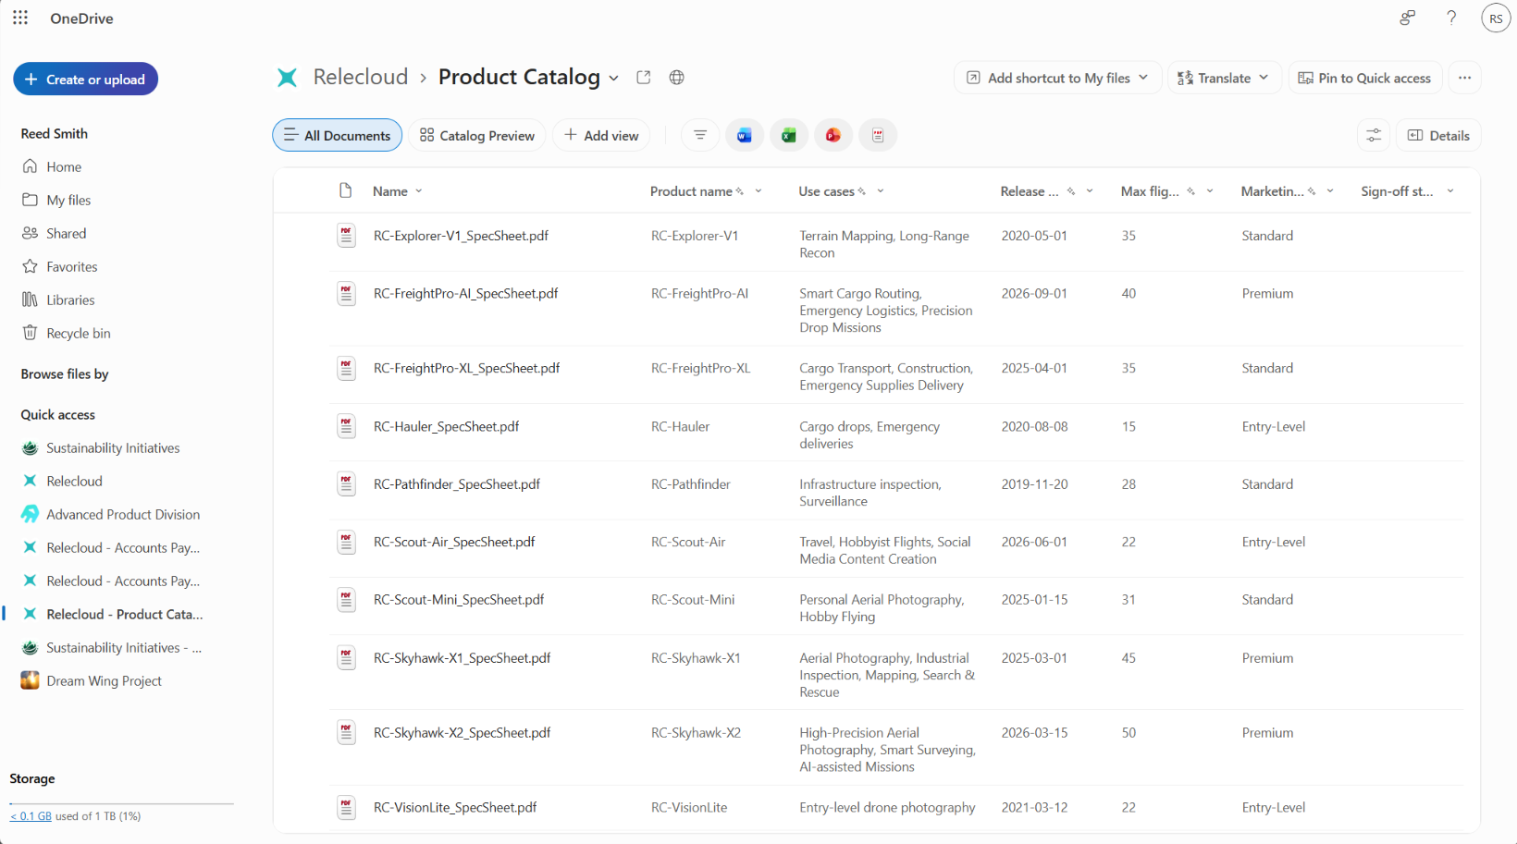Go to Home in sidebar
This screenshot has width=1517, height=844.
[x=64, y=167]
